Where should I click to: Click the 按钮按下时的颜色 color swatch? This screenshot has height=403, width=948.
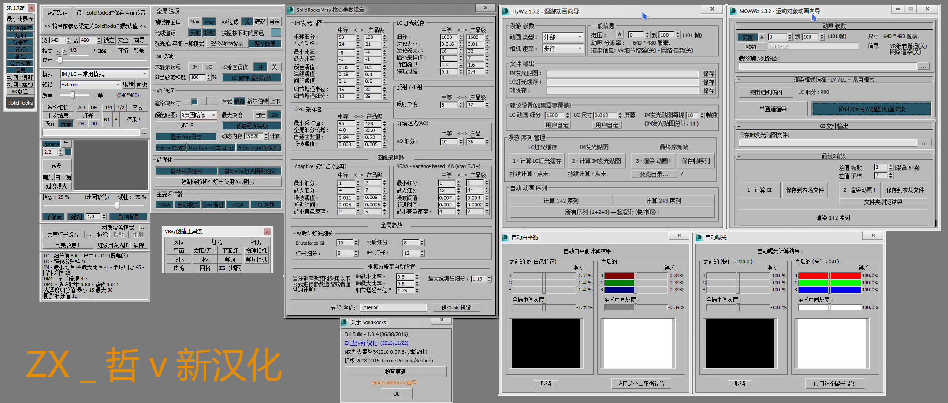[x=275, y=33]
